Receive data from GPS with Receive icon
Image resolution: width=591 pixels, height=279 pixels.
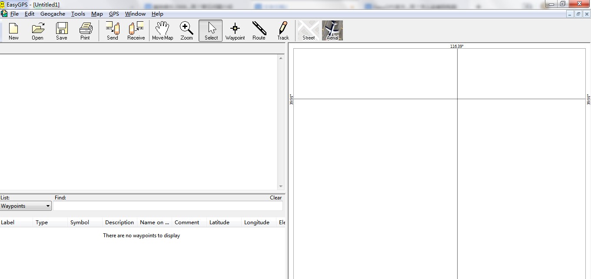click(136, 30)
